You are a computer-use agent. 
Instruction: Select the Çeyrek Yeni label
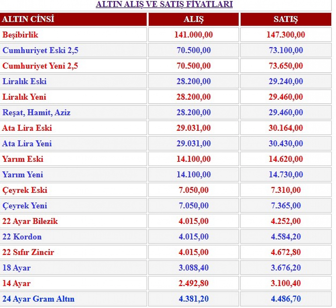25,206
